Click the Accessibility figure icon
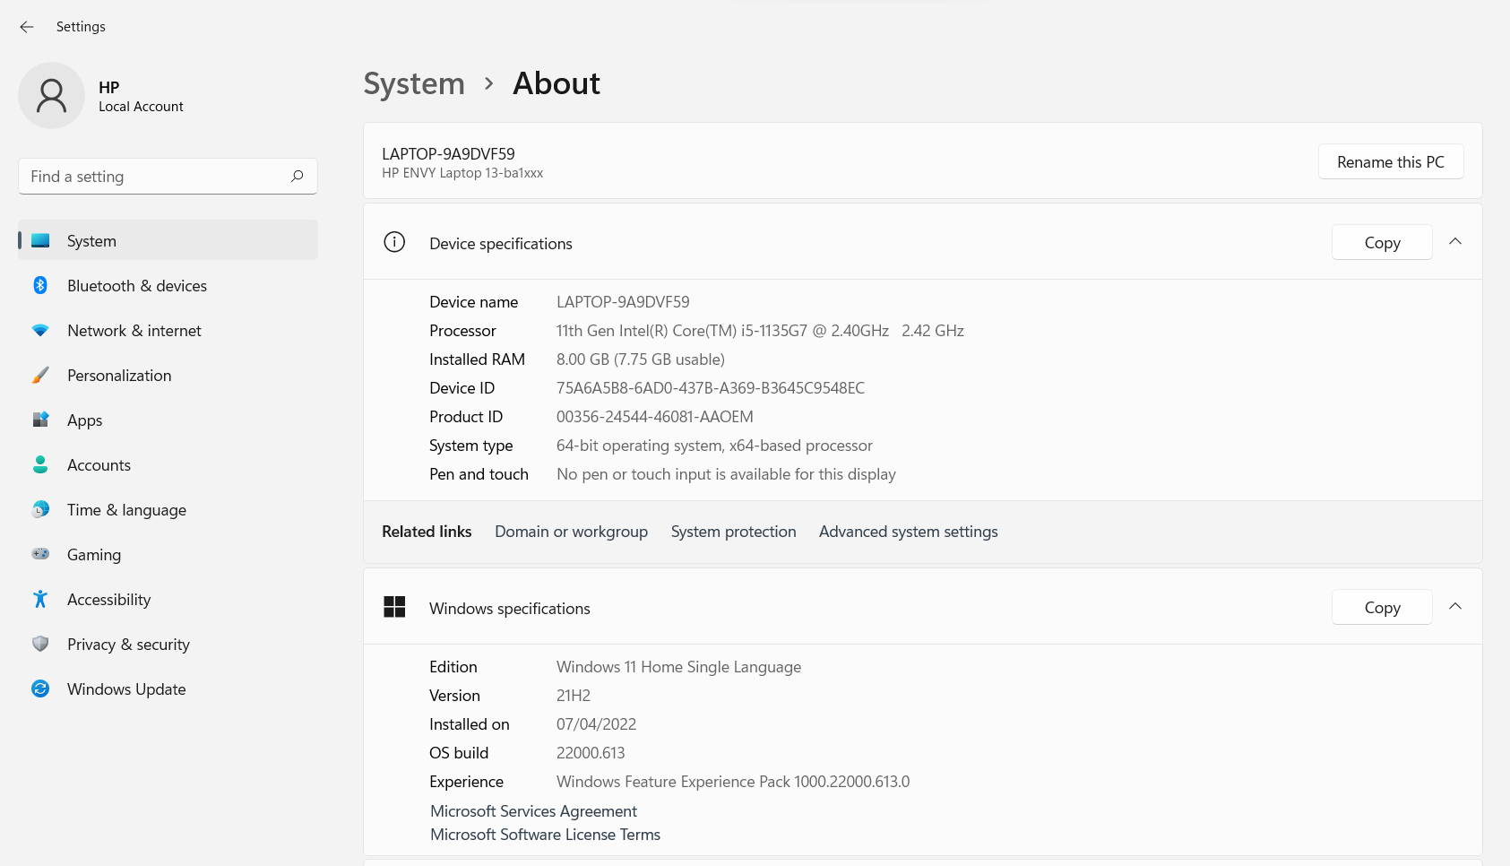 point(40,599)
